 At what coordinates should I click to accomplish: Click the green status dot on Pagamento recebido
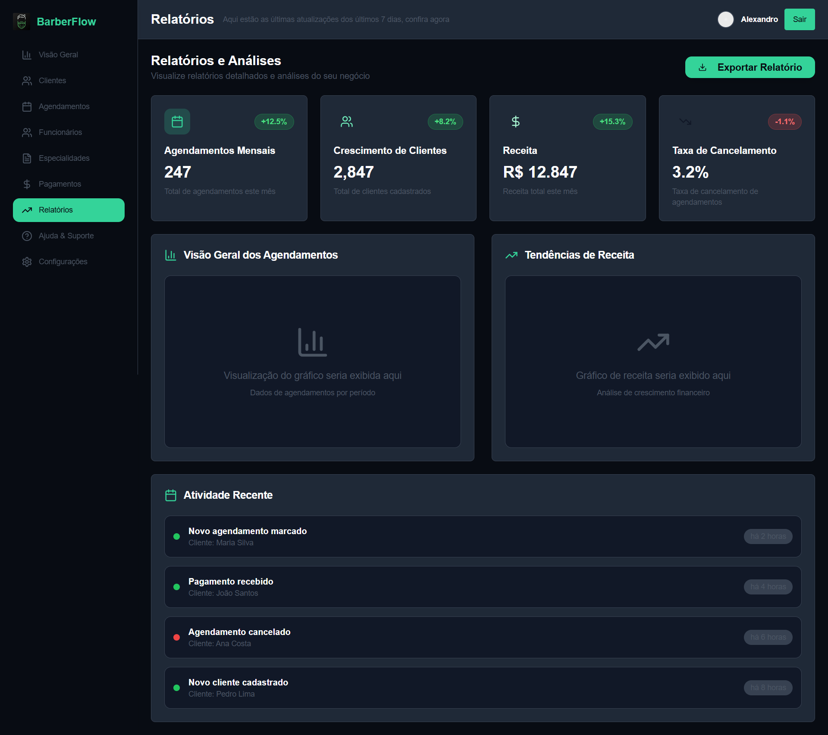pos(176,587)
